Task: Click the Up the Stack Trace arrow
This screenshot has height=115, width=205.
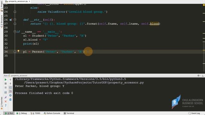Action: point(10,80)
